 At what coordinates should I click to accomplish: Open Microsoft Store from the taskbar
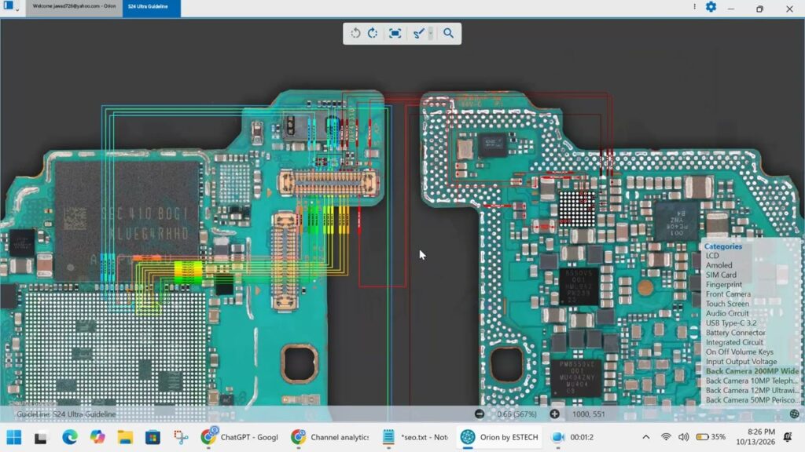153,437
